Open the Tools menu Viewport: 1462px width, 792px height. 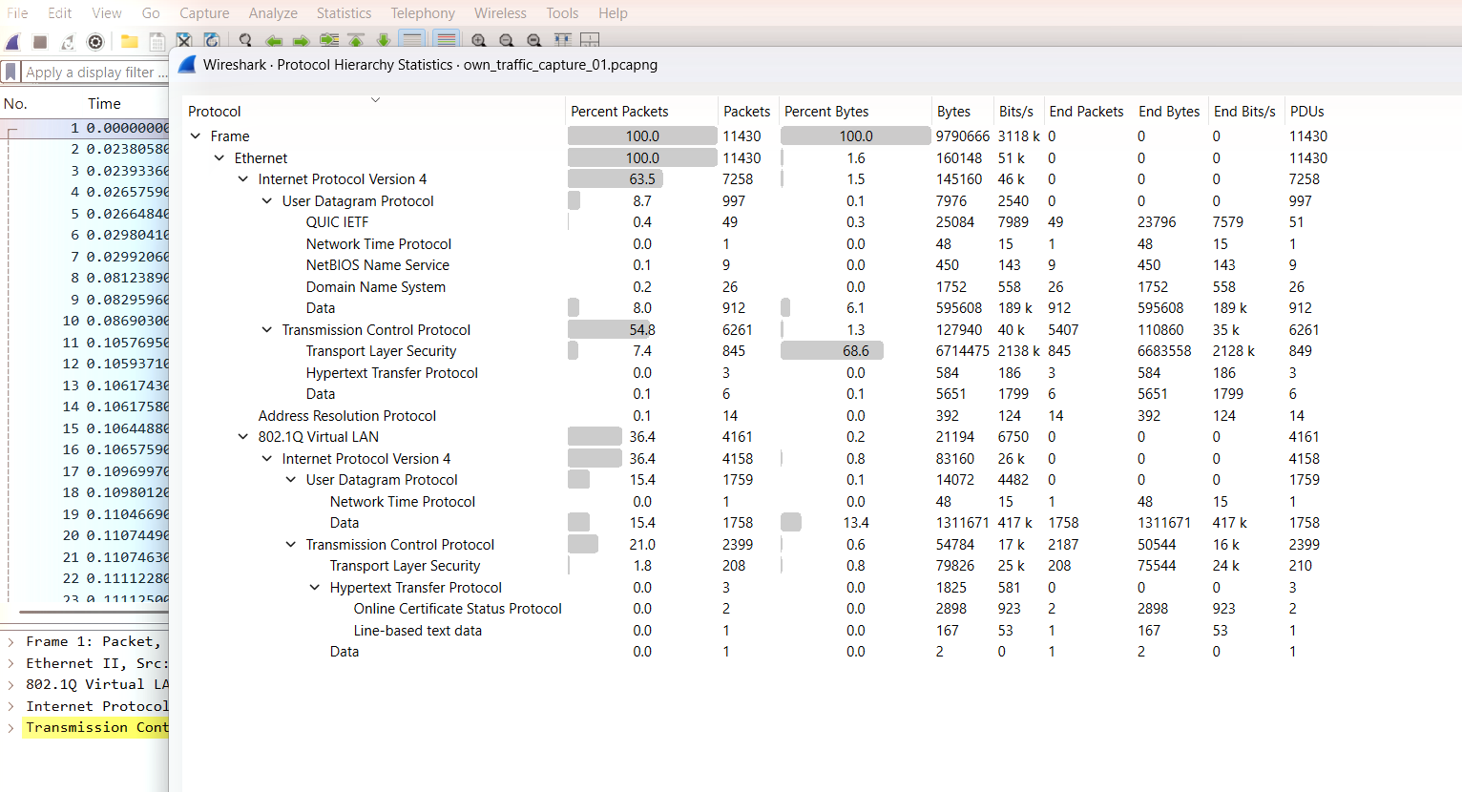[x=562, y=13]
